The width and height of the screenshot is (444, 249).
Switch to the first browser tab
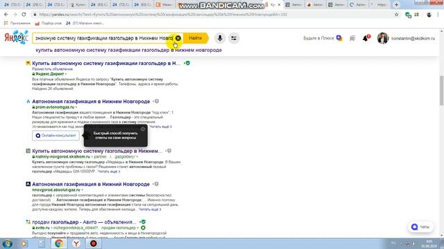[12, 5]
